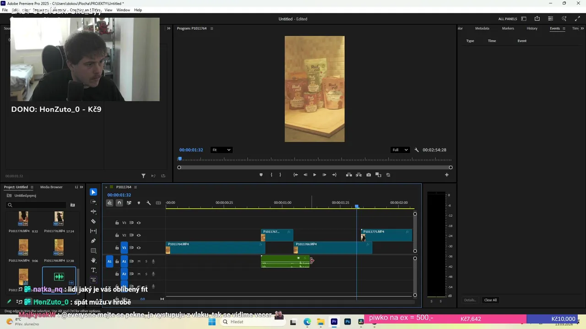This screenshot has width=586, height=329.
Task: Export frame with the camera icon
Action: [x=369, y=175]
